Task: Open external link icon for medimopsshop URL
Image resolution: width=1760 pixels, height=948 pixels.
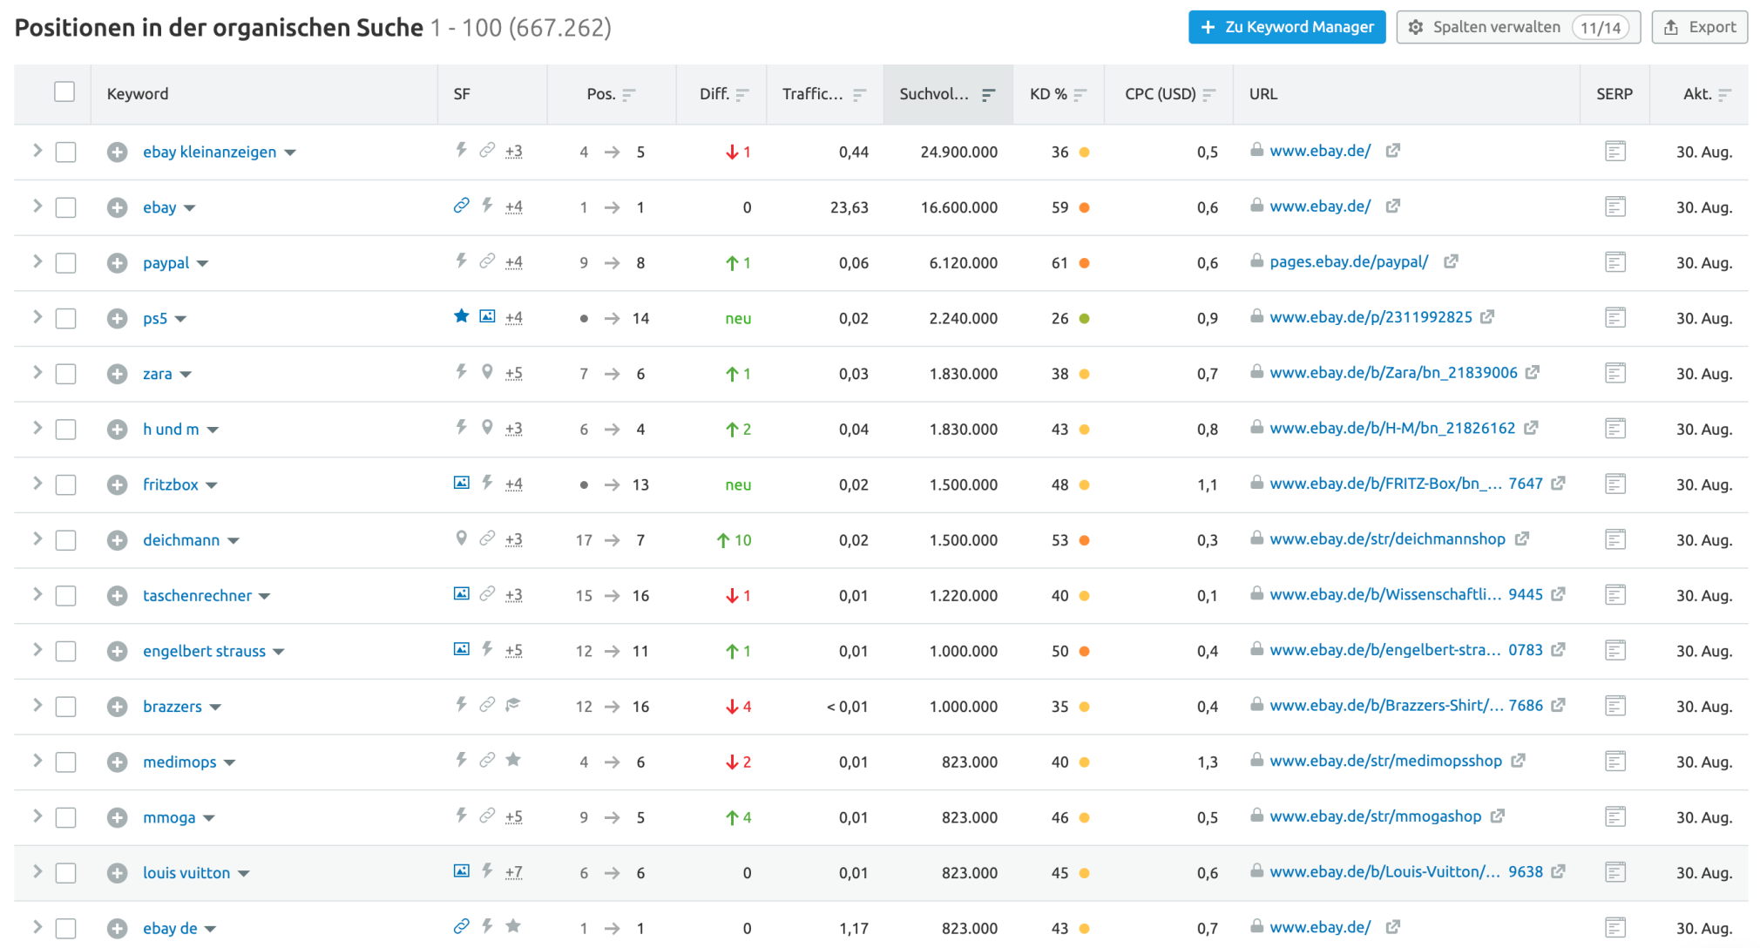Action: tap(1519, 761)
